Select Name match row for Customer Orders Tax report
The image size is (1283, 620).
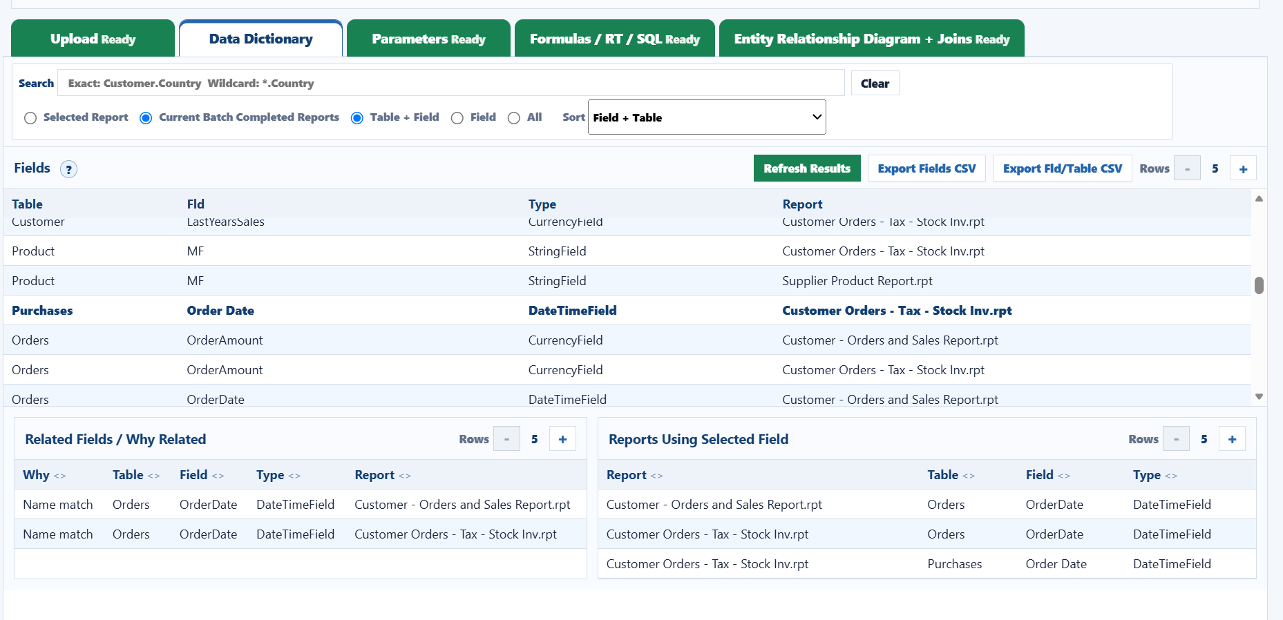301,534
